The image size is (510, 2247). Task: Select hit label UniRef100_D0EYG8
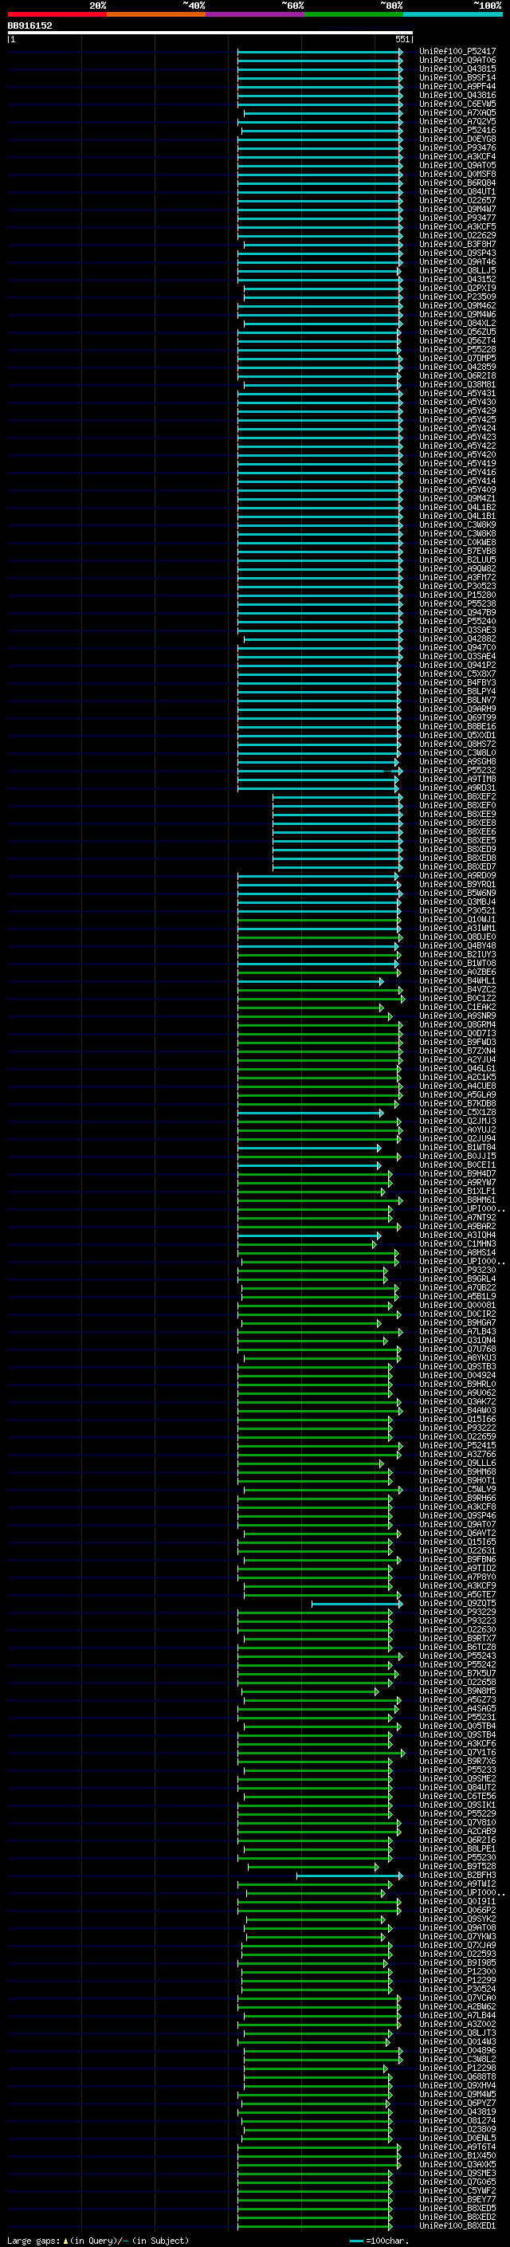(x=457, y=139)
